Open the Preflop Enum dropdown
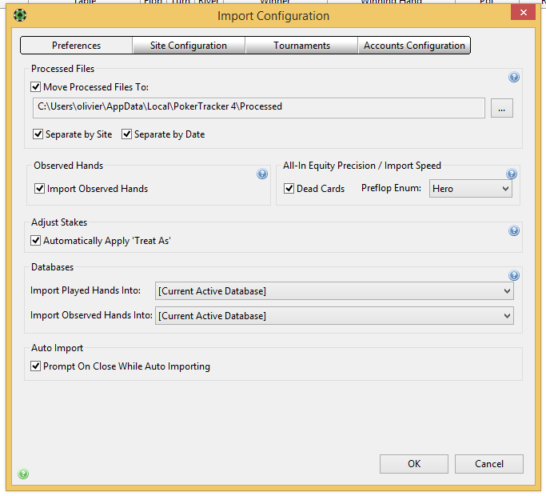 tap(470, 189)
